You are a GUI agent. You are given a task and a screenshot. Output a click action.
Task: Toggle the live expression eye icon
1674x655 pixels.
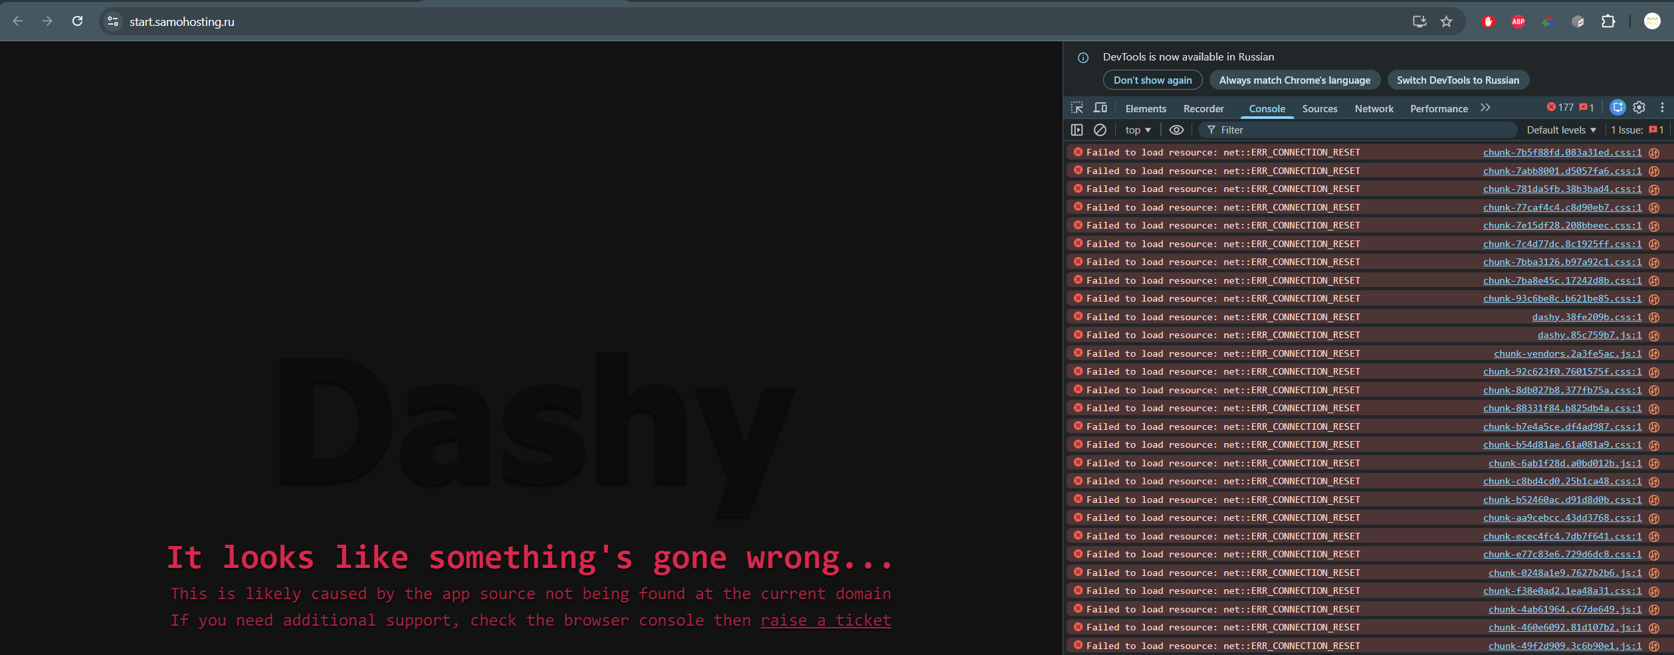[x=1176, y=130]
